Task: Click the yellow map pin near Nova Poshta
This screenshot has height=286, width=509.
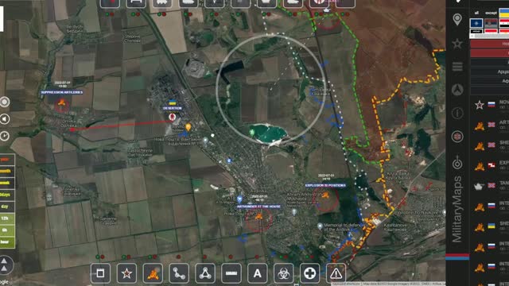Action: coord(188,127)
